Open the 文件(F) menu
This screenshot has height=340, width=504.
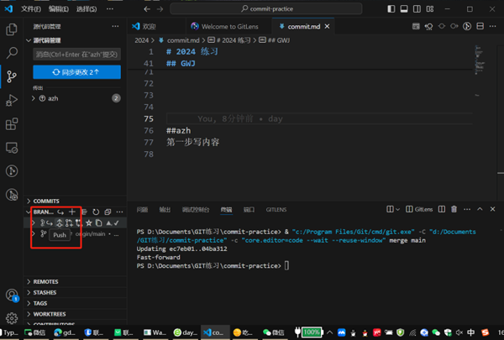(31, 9)
